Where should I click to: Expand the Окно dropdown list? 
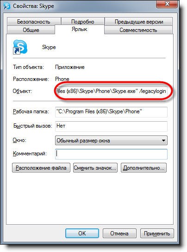[x=111, y=141]
